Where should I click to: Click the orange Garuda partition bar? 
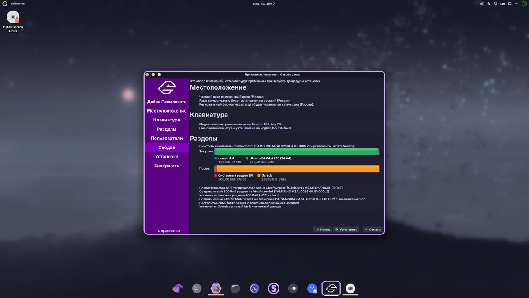click(298, 169)
